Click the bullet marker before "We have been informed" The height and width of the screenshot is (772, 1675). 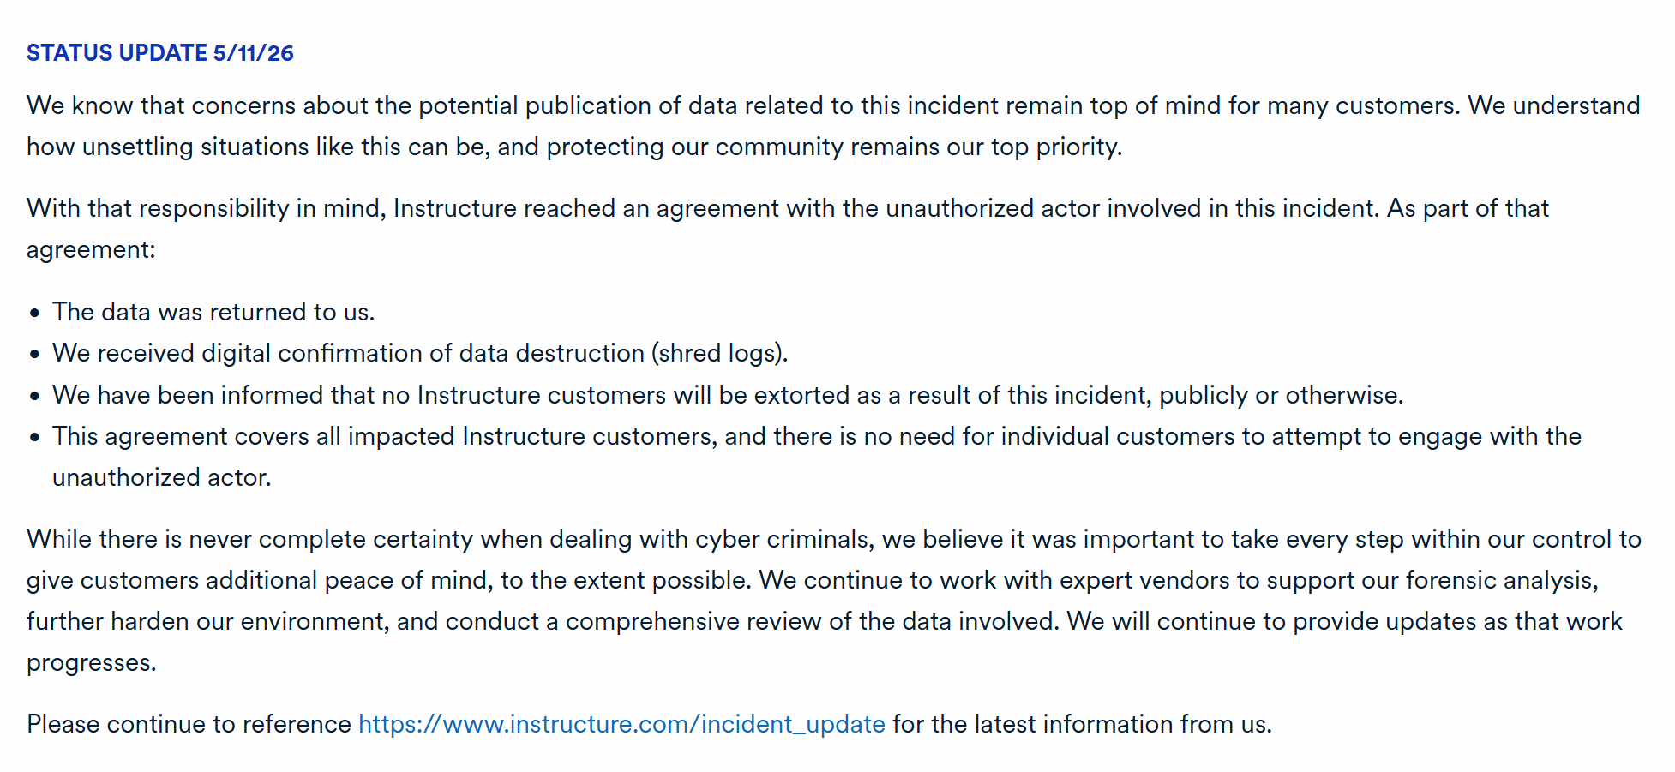point(34,396)
